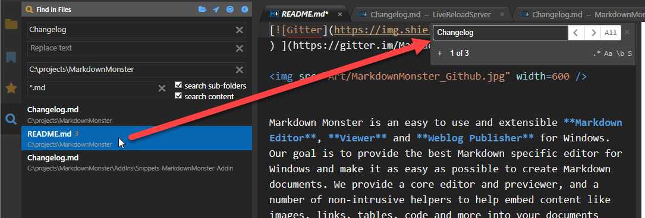Screen dimensions: 645x218
Task: Click the paper-plane navigate icon in the header
Action: pos(216,9)
